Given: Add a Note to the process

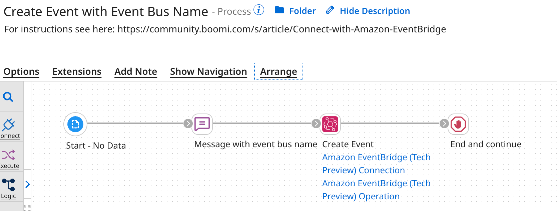Looking at the screenshot, I should pos(135,71).
